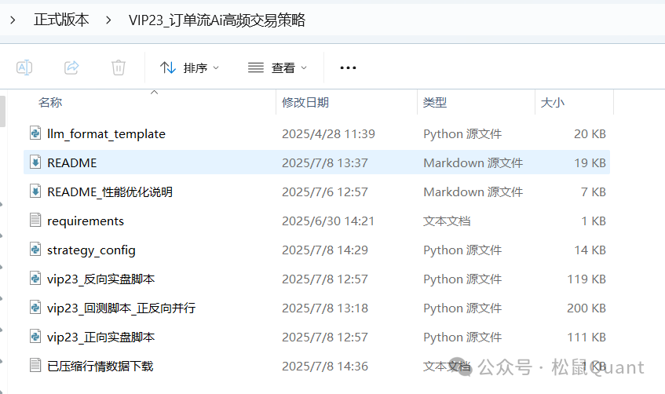Click Python 源文件 type of strategy_config row
The image size is (665, 394).
(462, 250)
